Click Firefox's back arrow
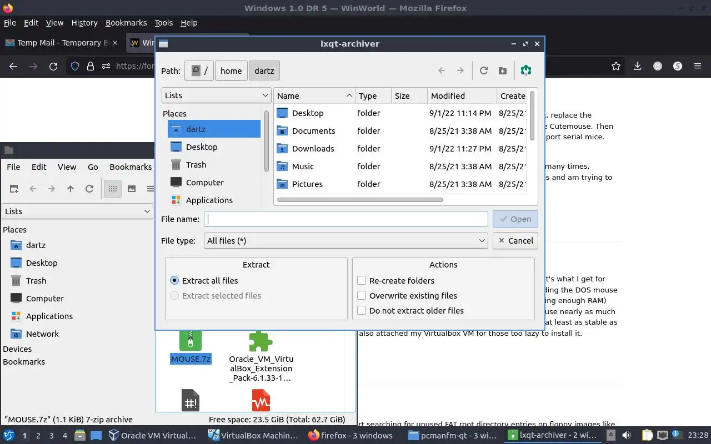 point(13,66)
